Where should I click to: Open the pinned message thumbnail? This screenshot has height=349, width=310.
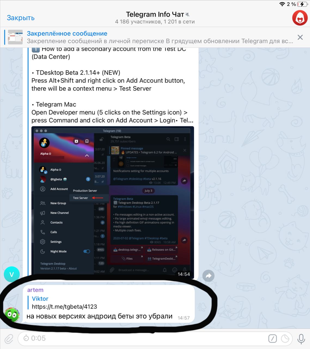point(15,37)
